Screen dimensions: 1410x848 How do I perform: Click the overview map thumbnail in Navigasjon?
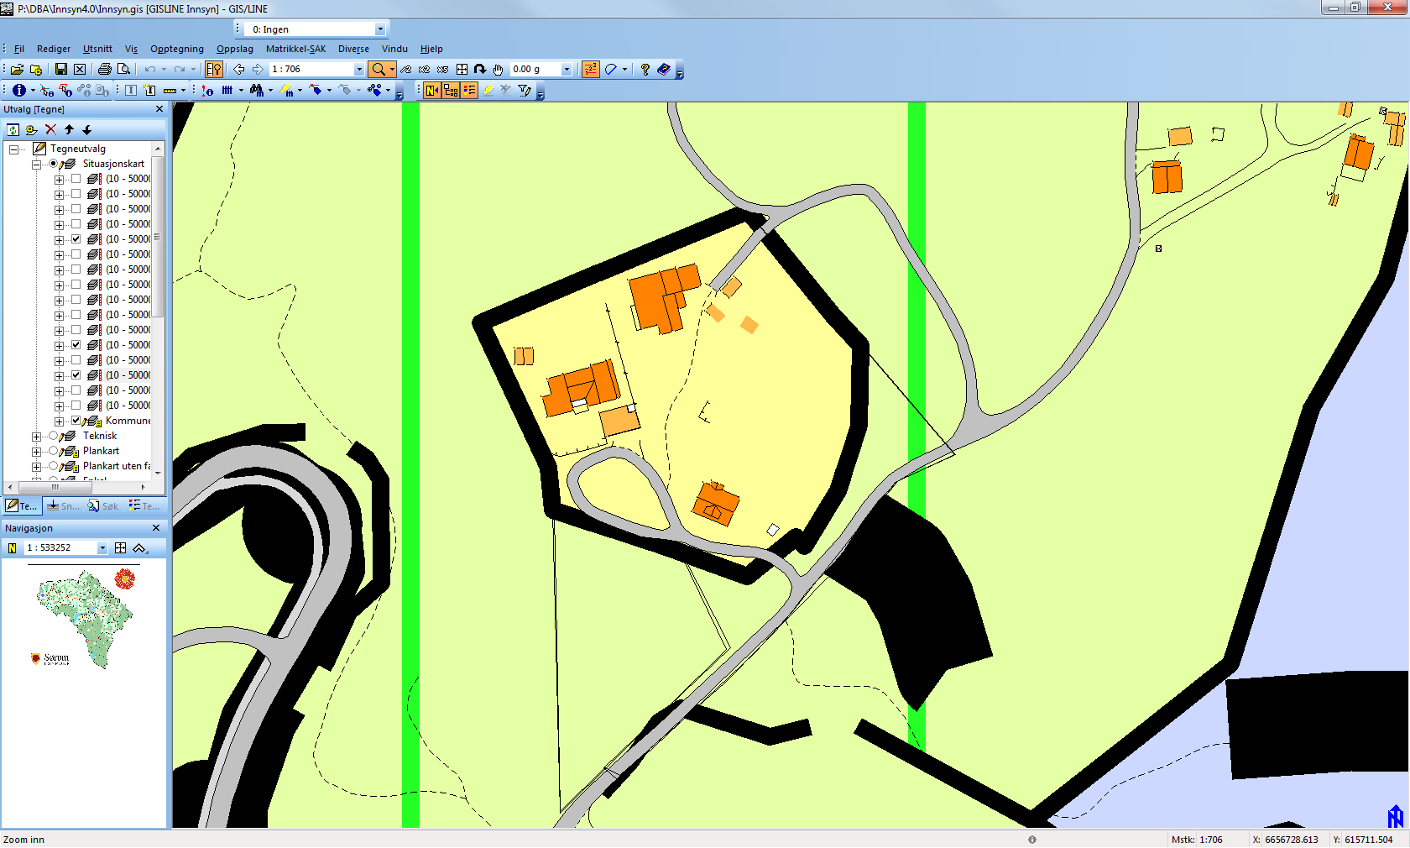tap(85, 620)
